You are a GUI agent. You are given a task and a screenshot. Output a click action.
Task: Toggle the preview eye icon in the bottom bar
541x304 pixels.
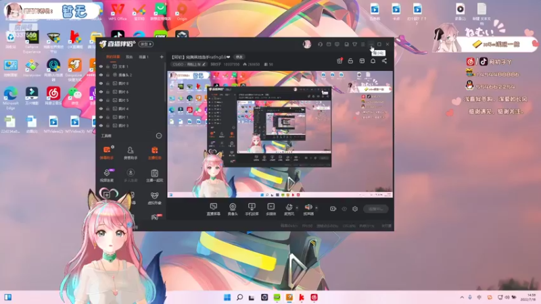coord(344,209)
